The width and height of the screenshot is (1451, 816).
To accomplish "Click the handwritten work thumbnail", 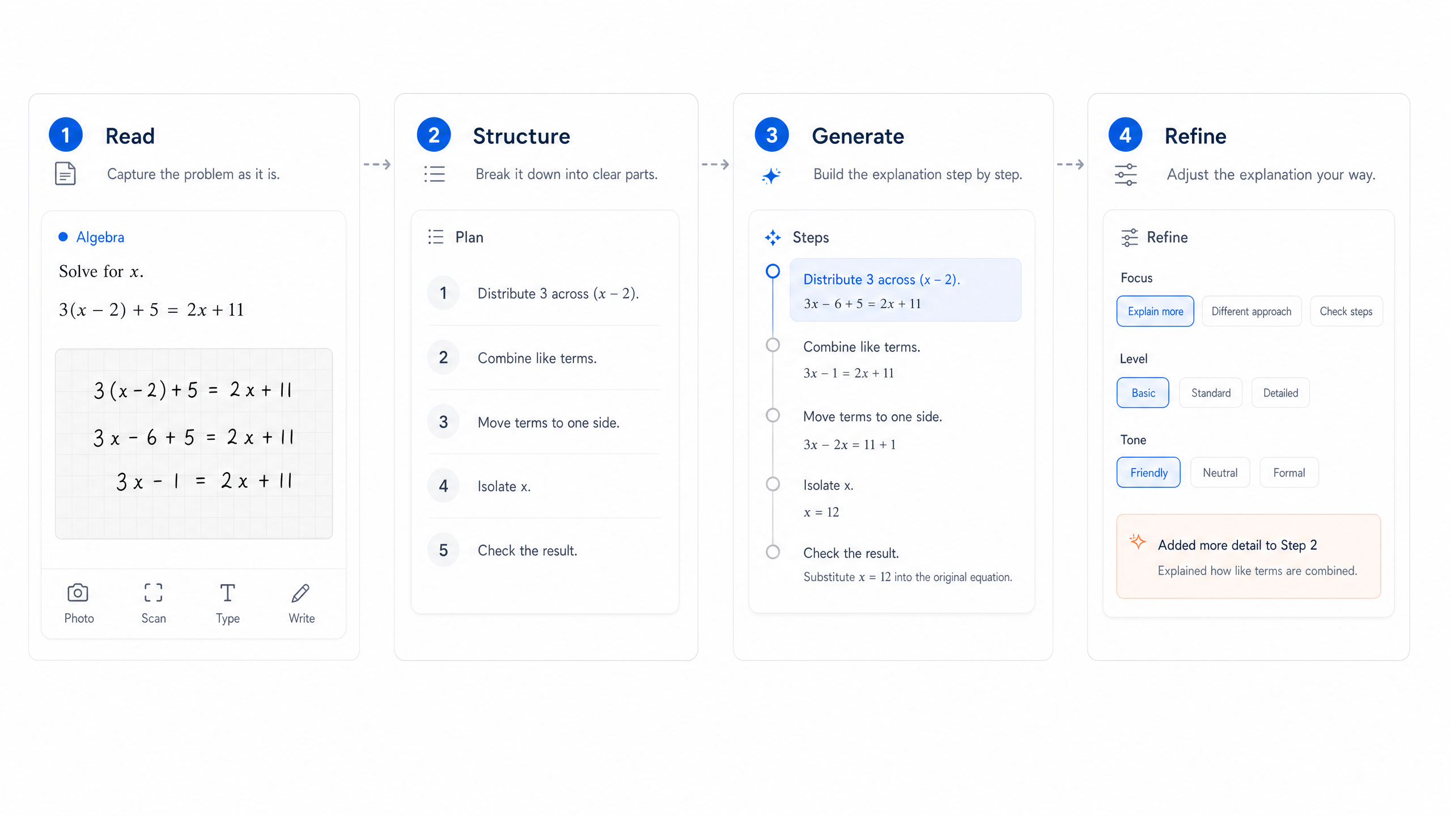I will [194, 443].
